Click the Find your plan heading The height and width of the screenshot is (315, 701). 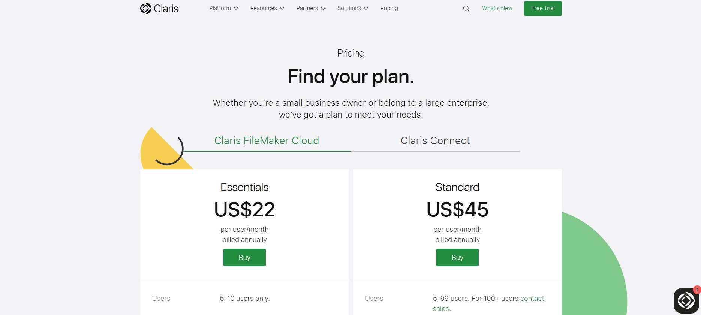coord(350,77)
